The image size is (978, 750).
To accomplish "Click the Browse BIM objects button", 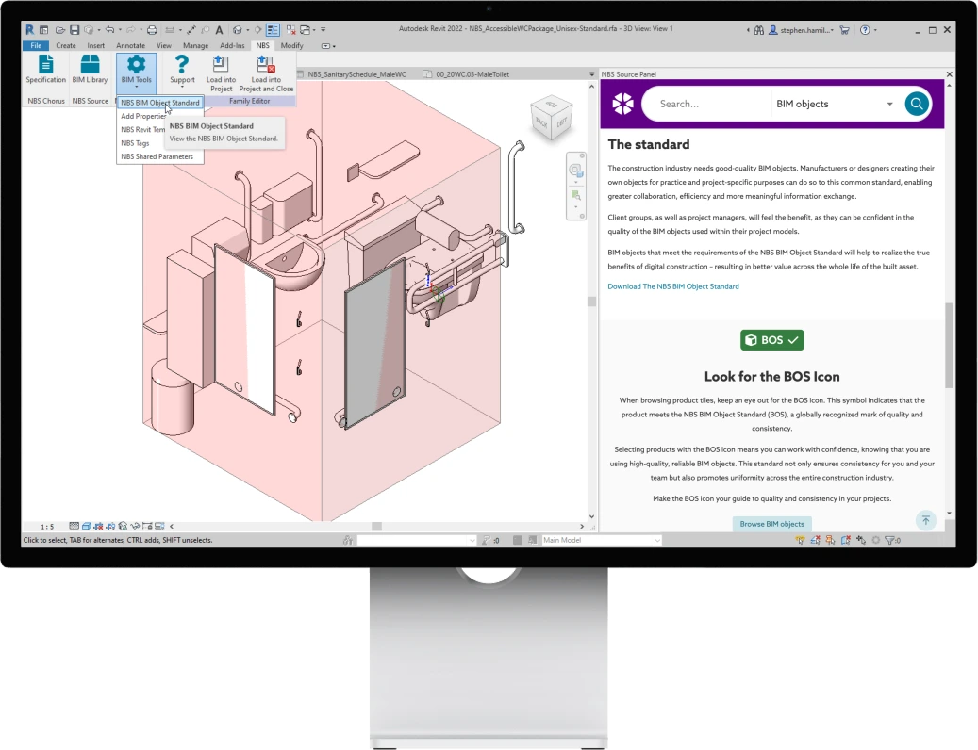I will point(771,524).
